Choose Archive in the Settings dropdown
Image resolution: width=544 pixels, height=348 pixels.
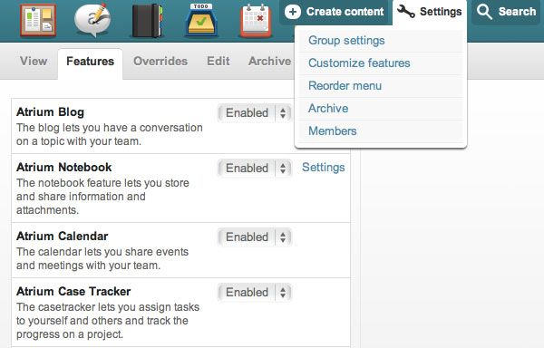(328, 108)
